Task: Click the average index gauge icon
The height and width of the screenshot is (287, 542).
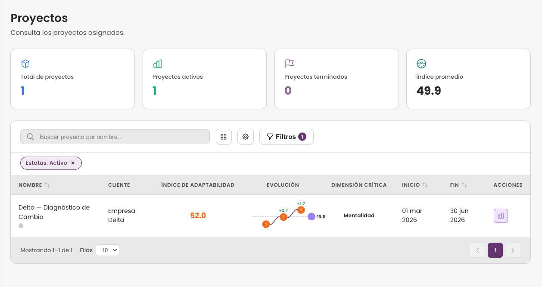Action: [x=421, y=64]
